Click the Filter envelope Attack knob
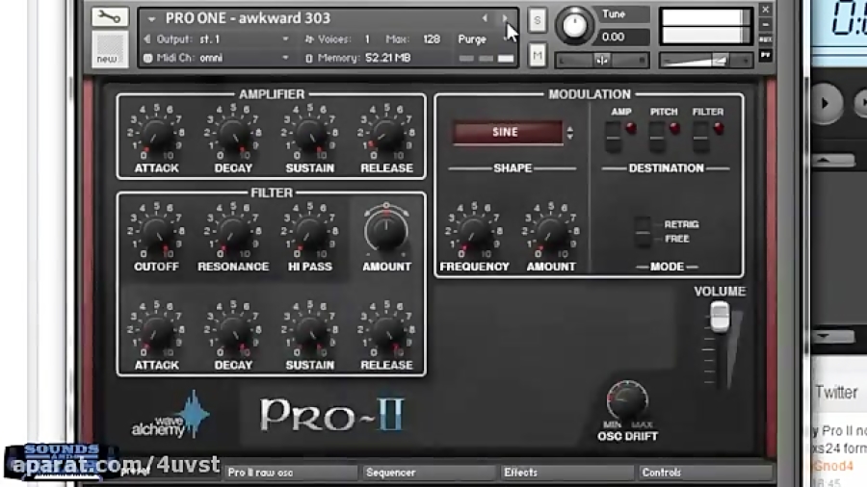Screen dimensions: 867x487 [156, 329]
